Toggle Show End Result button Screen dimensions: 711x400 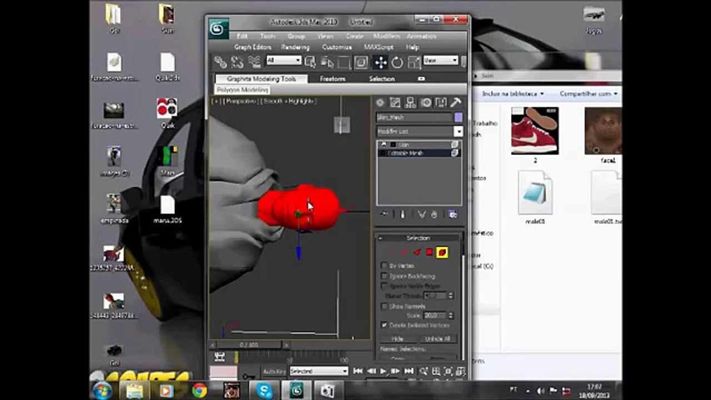point(403,214)
